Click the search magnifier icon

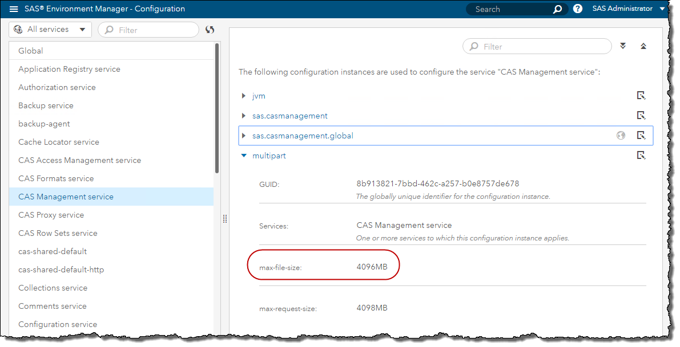tap(557, 9)
